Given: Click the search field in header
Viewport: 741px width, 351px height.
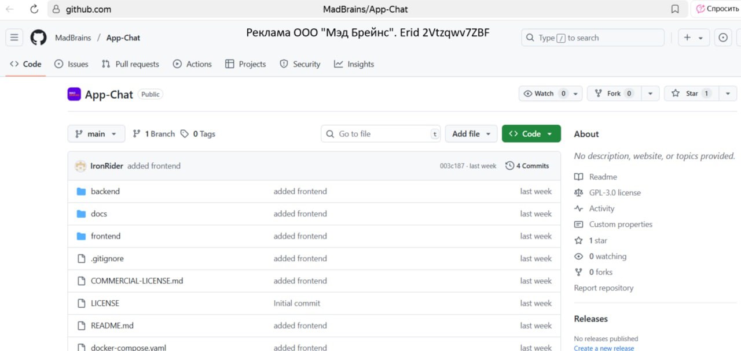Looking at the screenshot, I should pyautogui.click(x=593, y=38).
